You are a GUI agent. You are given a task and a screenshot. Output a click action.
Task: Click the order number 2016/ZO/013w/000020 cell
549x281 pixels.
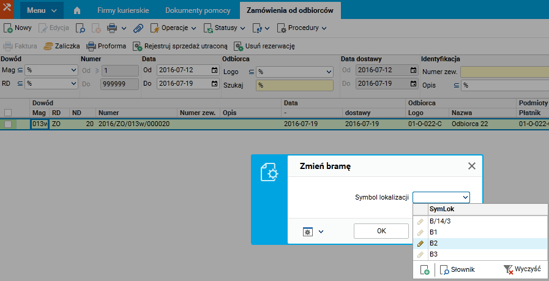136,124
